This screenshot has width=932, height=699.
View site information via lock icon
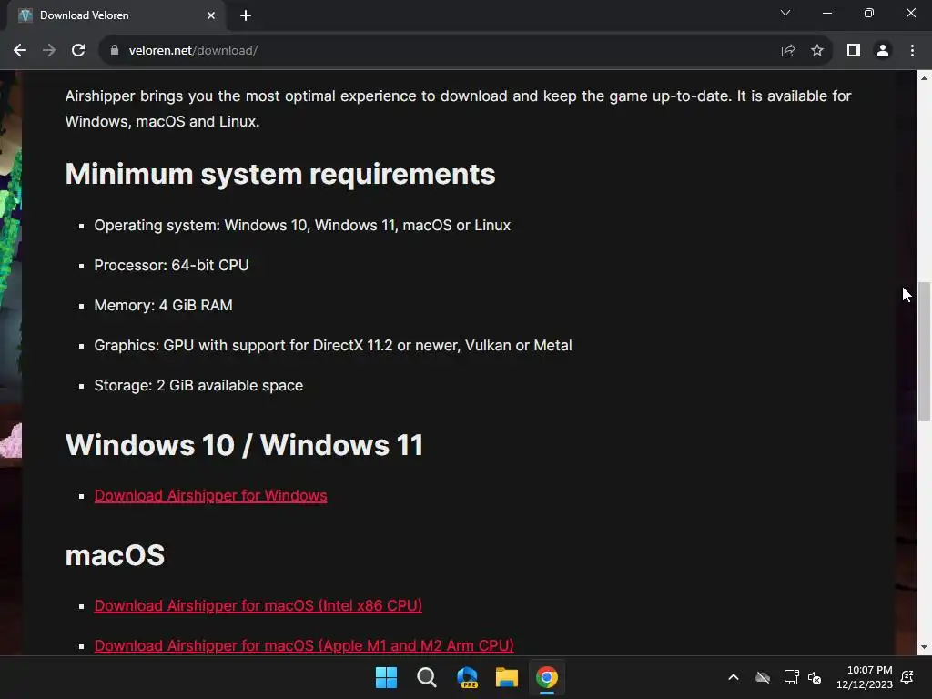pos(115,51)
